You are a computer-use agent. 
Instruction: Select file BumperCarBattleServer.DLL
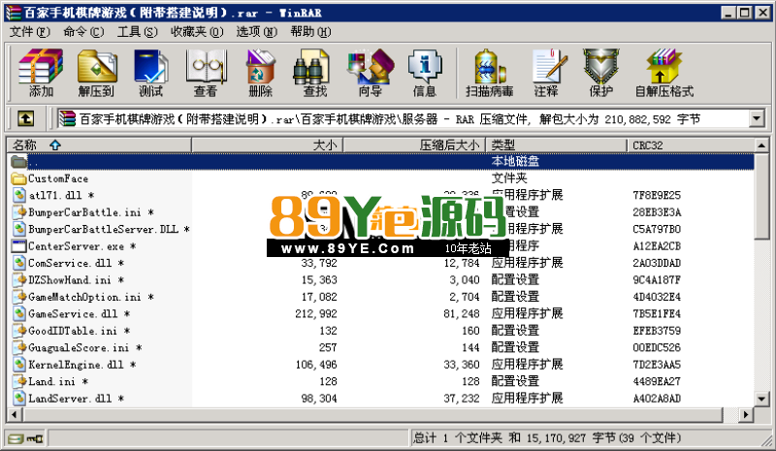pos(109,229)
